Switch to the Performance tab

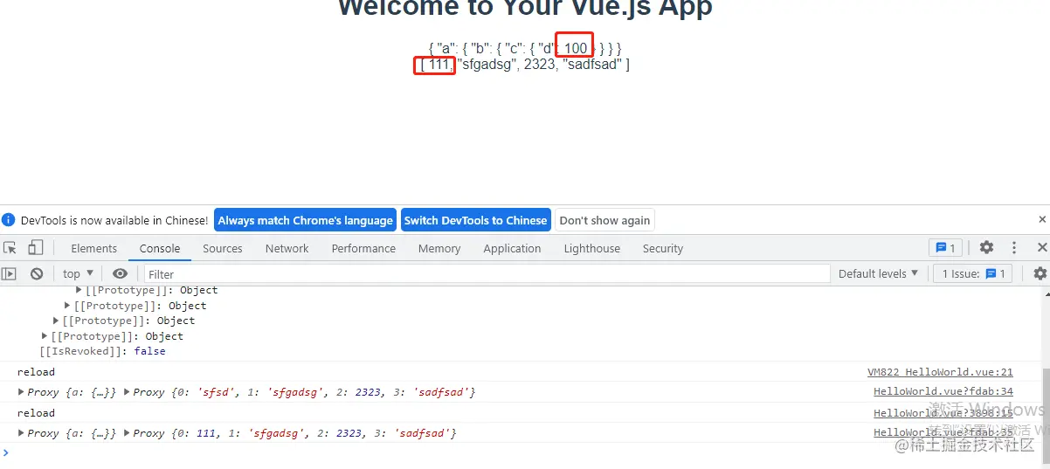[x=363, y=248]
